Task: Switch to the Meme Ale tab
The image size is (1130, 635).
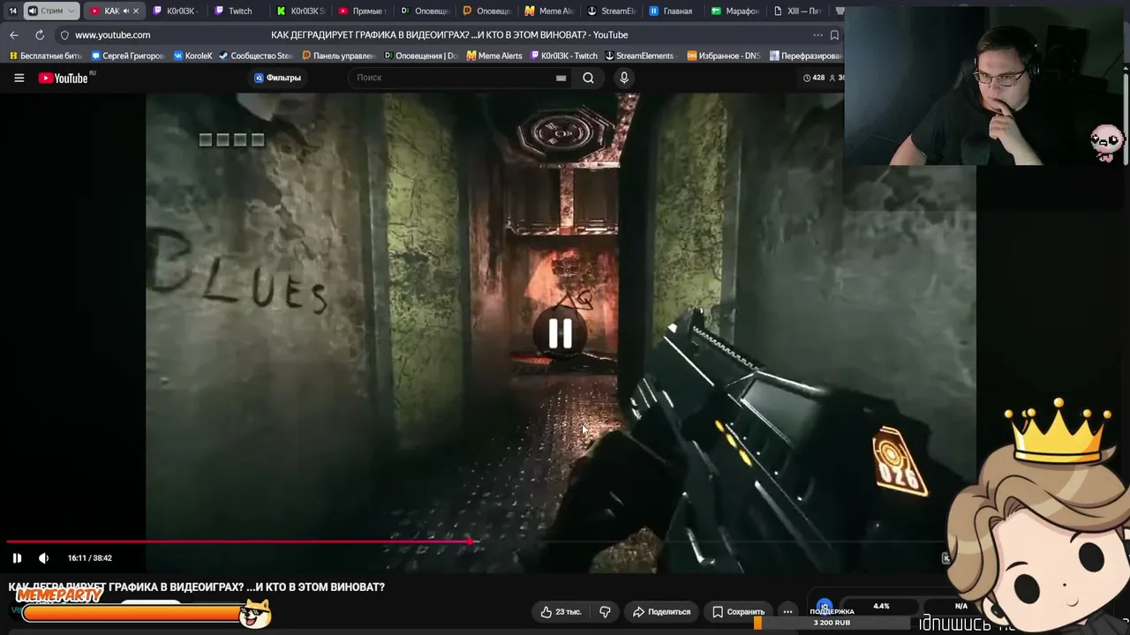Action: pyautogui.click(x=548, y=11)
